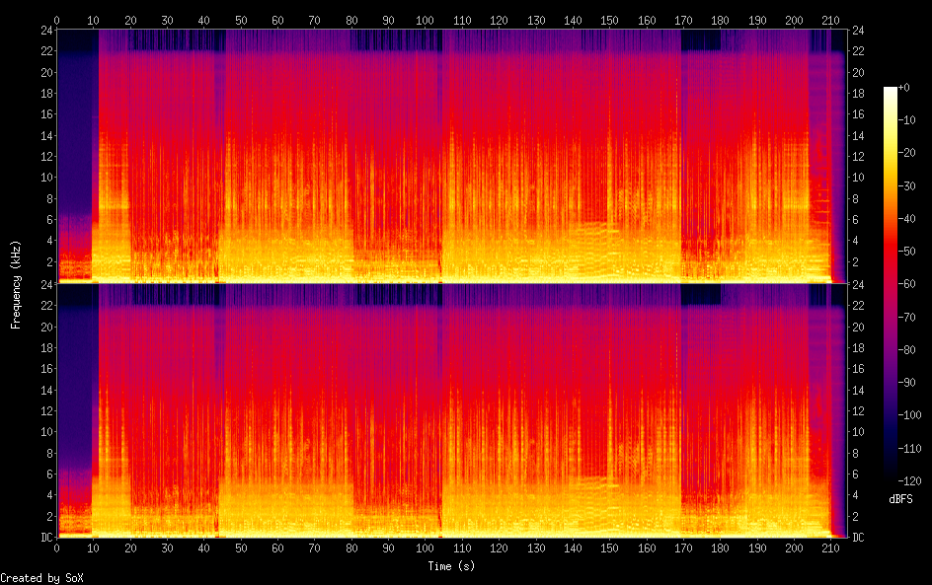Click the "Created by SoX" text
Viewport: 932px width, 585px height.
pyautogui.click(x=41, y=578)
